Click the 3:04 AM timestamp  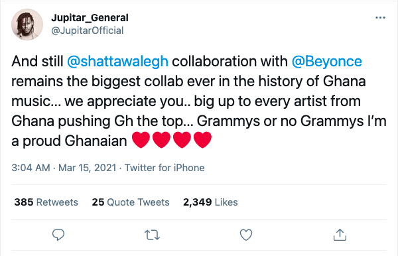(x=31, y=168)
